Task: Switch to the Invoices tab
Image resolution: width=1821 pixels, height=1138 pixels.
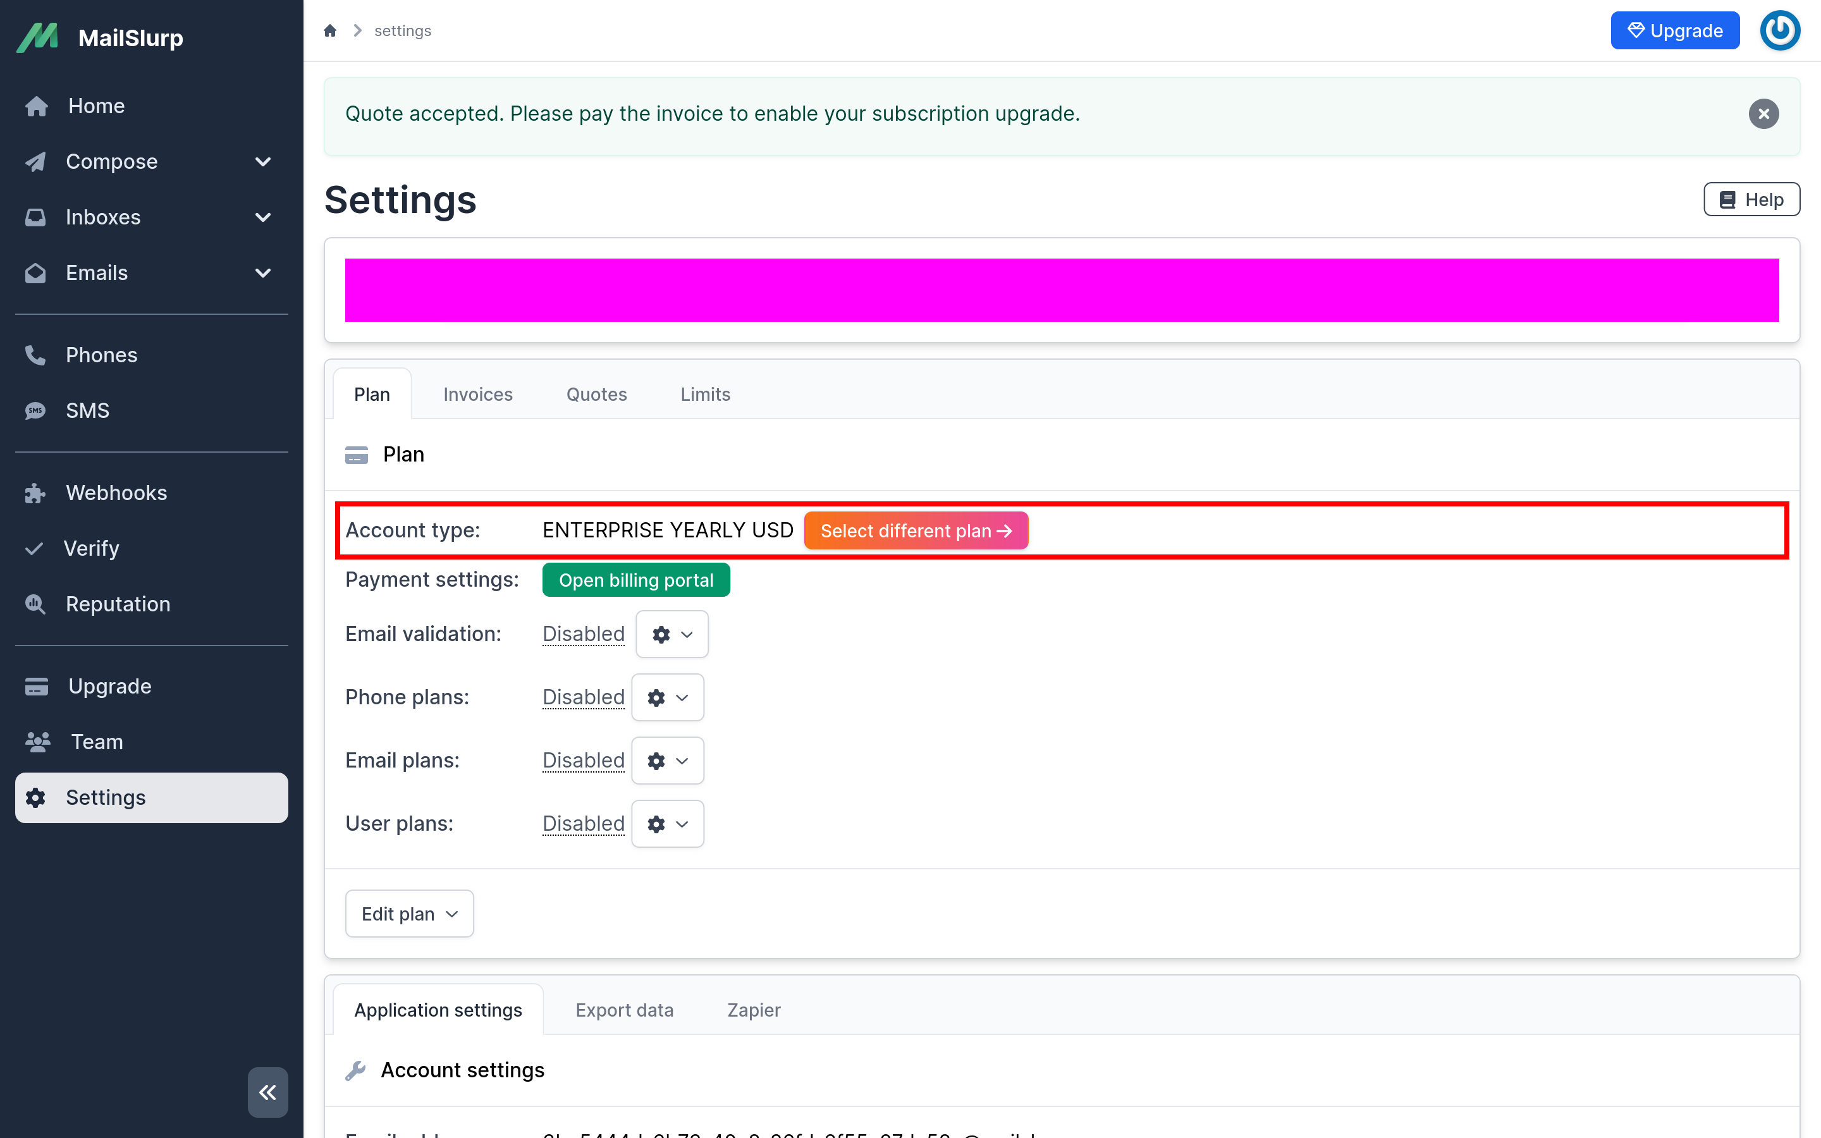Action: 478,395
